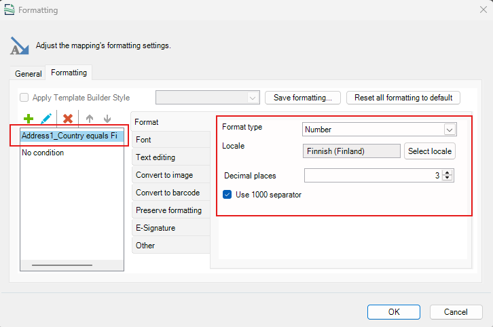Click the blue pencil edit condition icon
The width and height of the screenshot is (493, 327).
[46, 119]
